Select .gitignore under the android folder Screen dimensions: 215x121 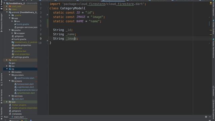17,36
